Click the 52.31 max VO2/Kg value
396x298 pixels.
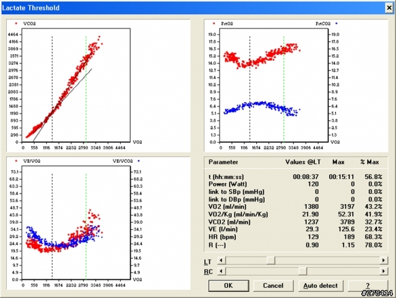click(346, 215)
